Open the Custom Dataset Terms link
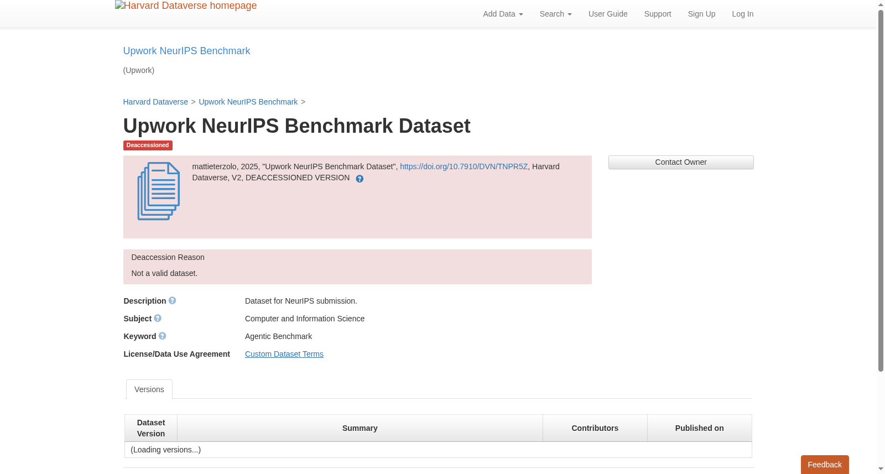Screen dimensions: 885x474 point(284,354)
